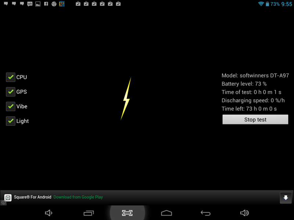
Task: Tap the volume up navigation icon
Action: pyautogui.click(x=244, y=213)
